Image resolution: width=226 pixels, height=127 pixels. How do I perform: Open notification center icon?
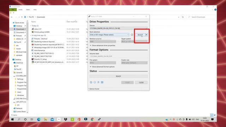pos(212,119)
